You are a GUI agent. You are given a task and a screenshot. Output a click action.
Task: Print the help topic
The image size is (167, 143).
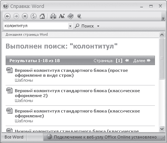(53, 16)
